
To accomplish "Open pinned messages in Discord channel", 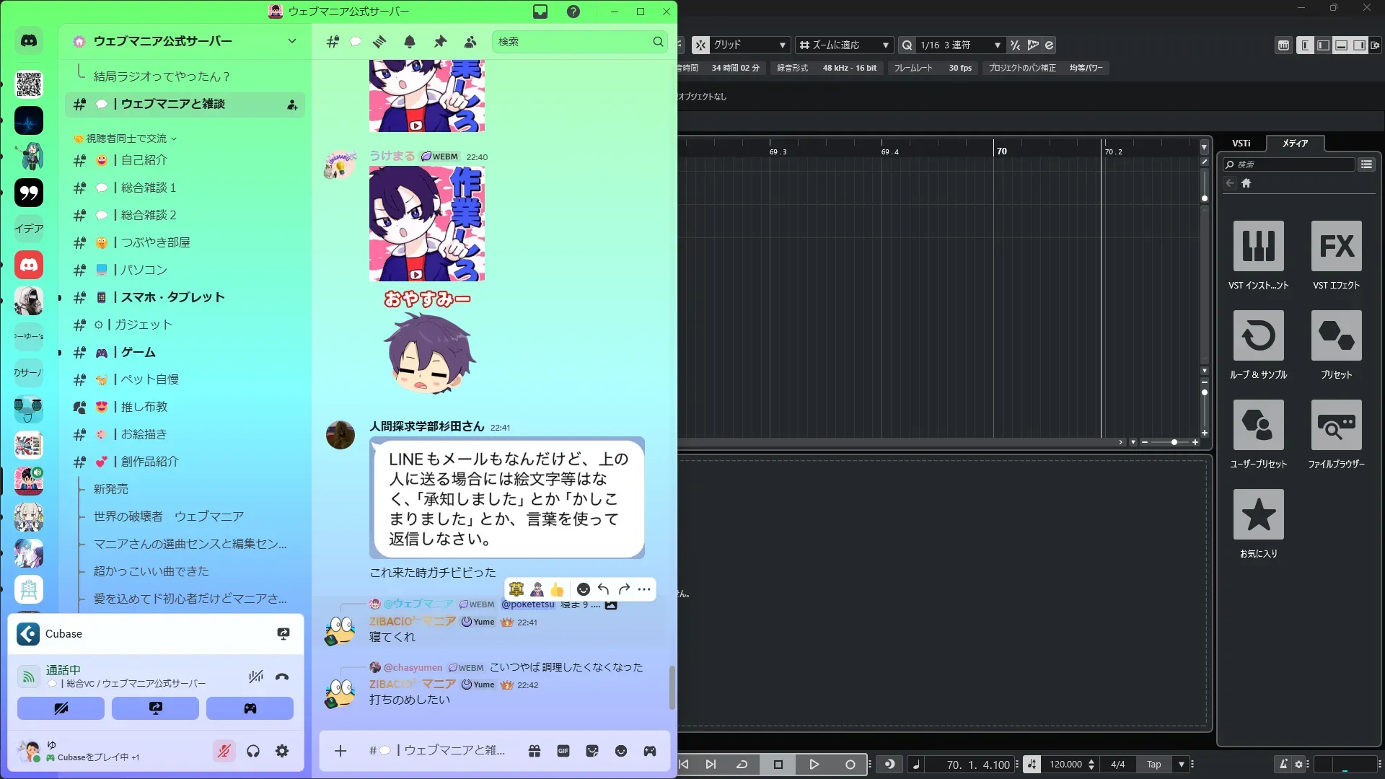I will pos(440,42).
